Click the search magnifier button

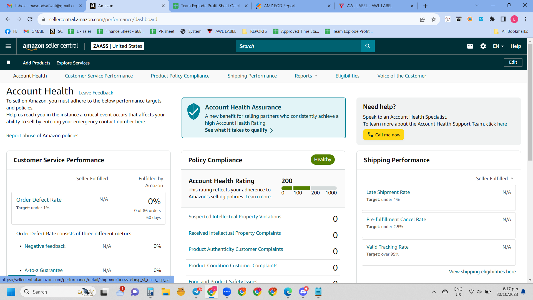(x=368, y=46)
